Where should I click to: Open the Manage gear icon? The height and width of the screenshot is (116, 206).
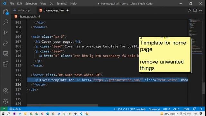5,101
